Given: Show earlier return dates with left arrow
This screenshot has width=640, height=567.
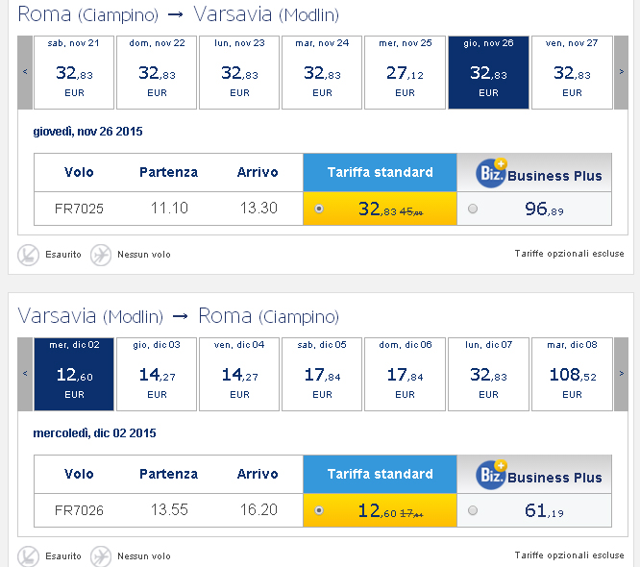Looking at the screenshot, I should [x=25, y=374].
